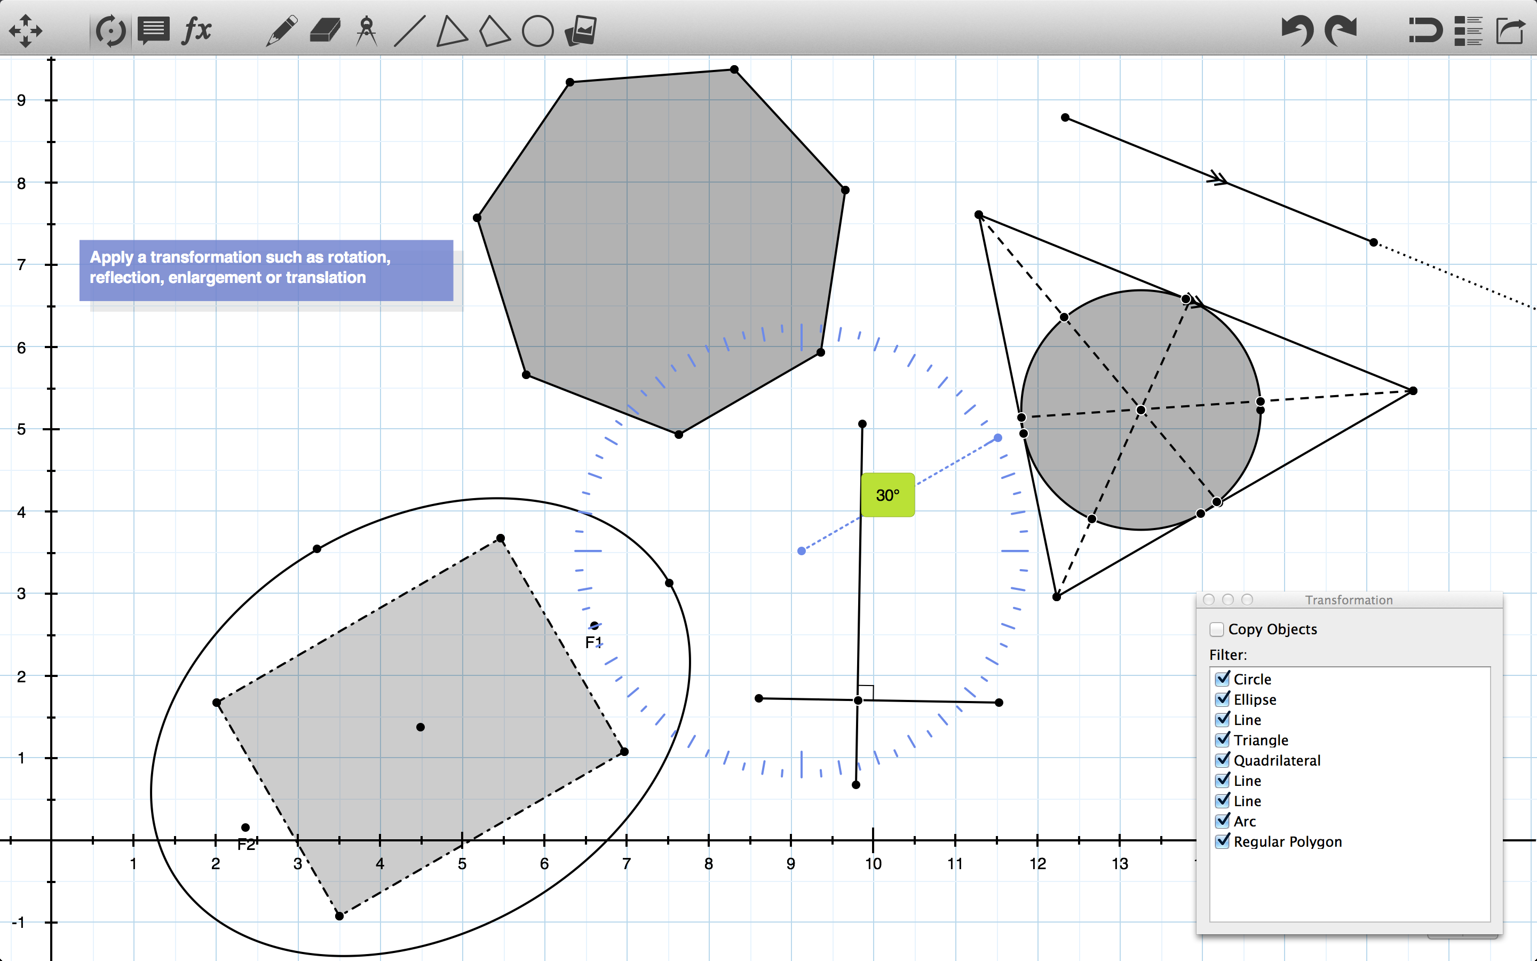Screen dimensions: 1537x961
Task: Click the x-axis label "10"
Action: pos(873,864)
